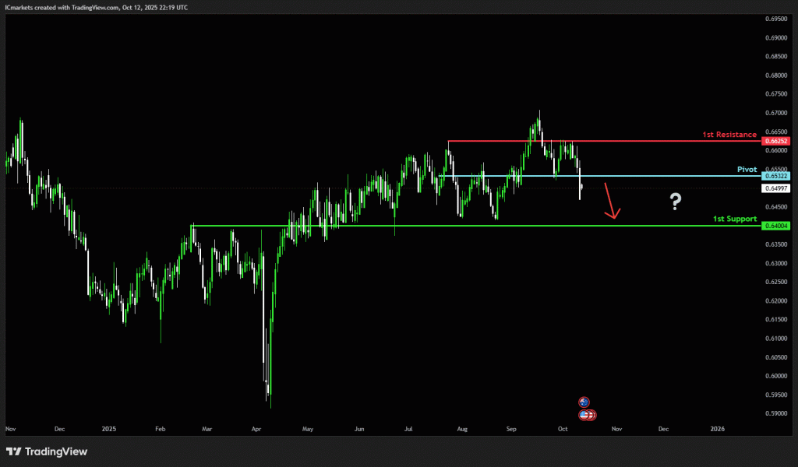This screenshot has height=467, width=798.
Task: Click the Australian flag economic event icon
Action: (x=584, y=402)
